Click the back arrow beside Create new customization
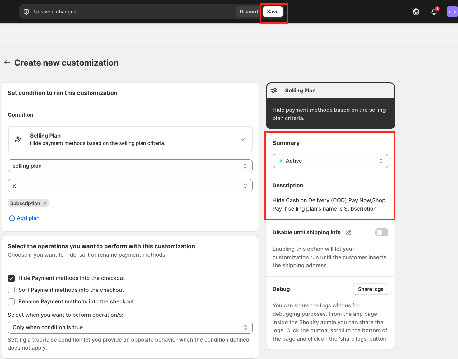This screenshot has width=458, height=359. click(x=7, y=63)
